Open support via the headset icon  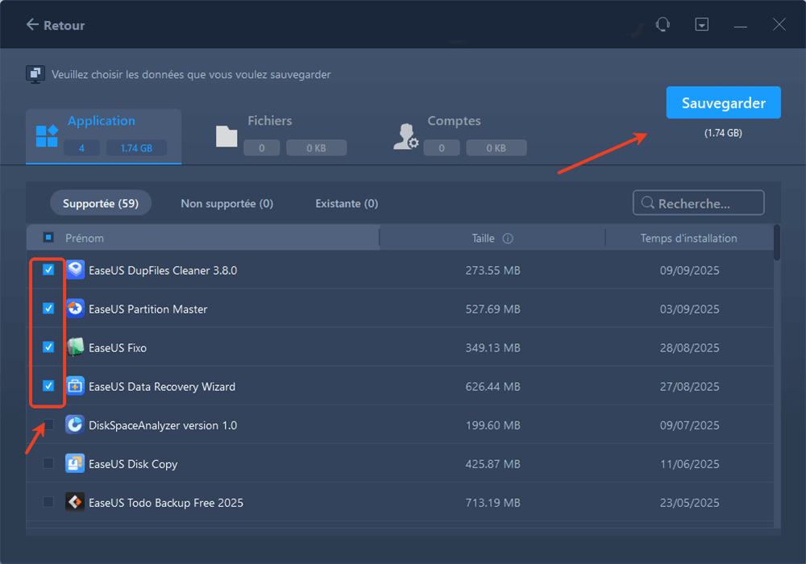tap(663, 25)
